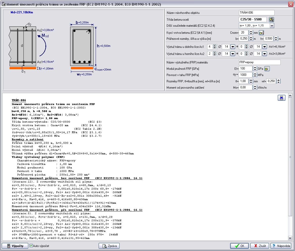Open the FRP modulus Ef material library icon

267,68
